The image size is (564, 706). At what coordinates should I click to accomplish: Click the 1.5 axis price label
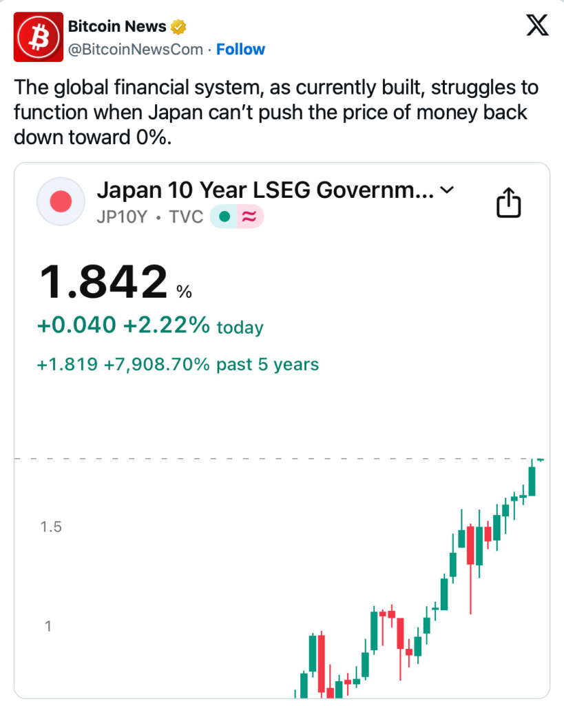tap(52, 527)
